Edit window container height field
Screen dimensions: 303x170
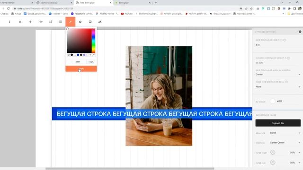point(278,63)
